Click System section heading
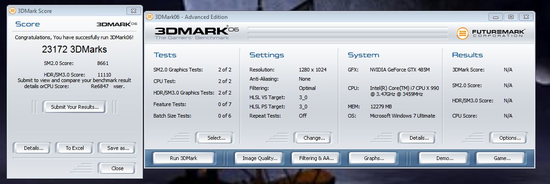 click(x=363, y=55)
